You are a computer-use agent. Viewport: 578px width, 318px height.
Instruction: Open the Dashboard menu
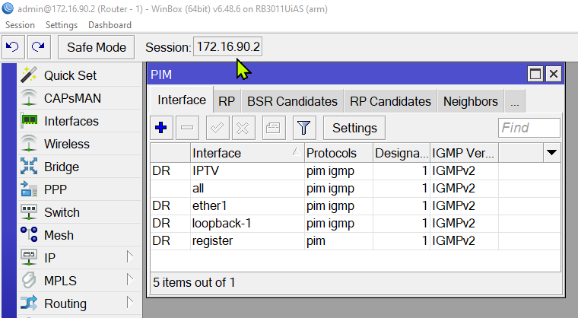tap(110, 24)
